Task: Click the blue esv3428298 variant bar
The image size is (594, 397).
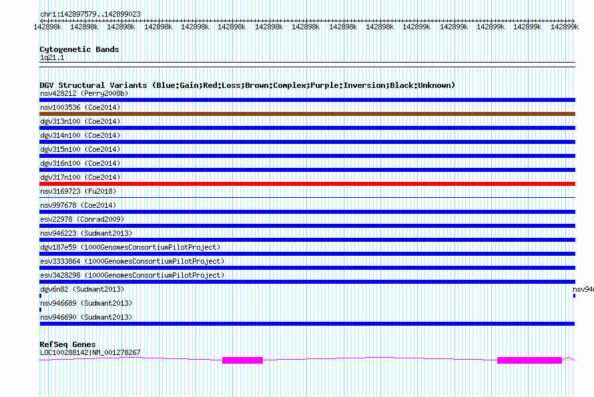Action: 307,282
